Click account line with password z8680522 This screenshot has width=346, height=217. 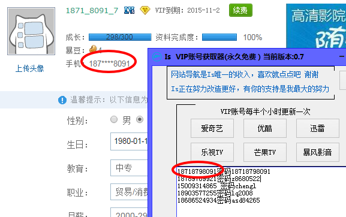tap(219, 179)
